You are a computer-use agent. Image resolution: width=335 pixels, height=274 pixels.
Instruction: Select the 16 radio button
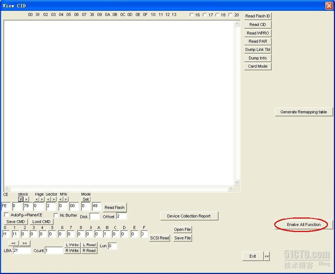point(192,15)
